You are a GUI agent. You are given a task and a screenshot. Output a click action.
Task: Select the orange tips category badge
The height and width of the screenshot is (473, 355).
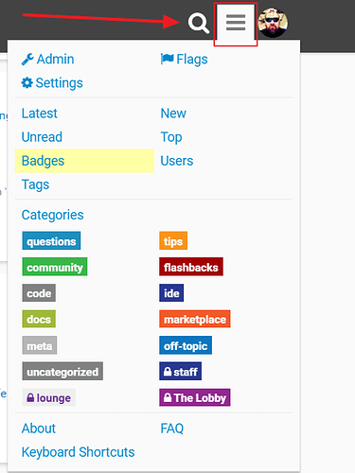pyautogui.click(x=173, y=241)
